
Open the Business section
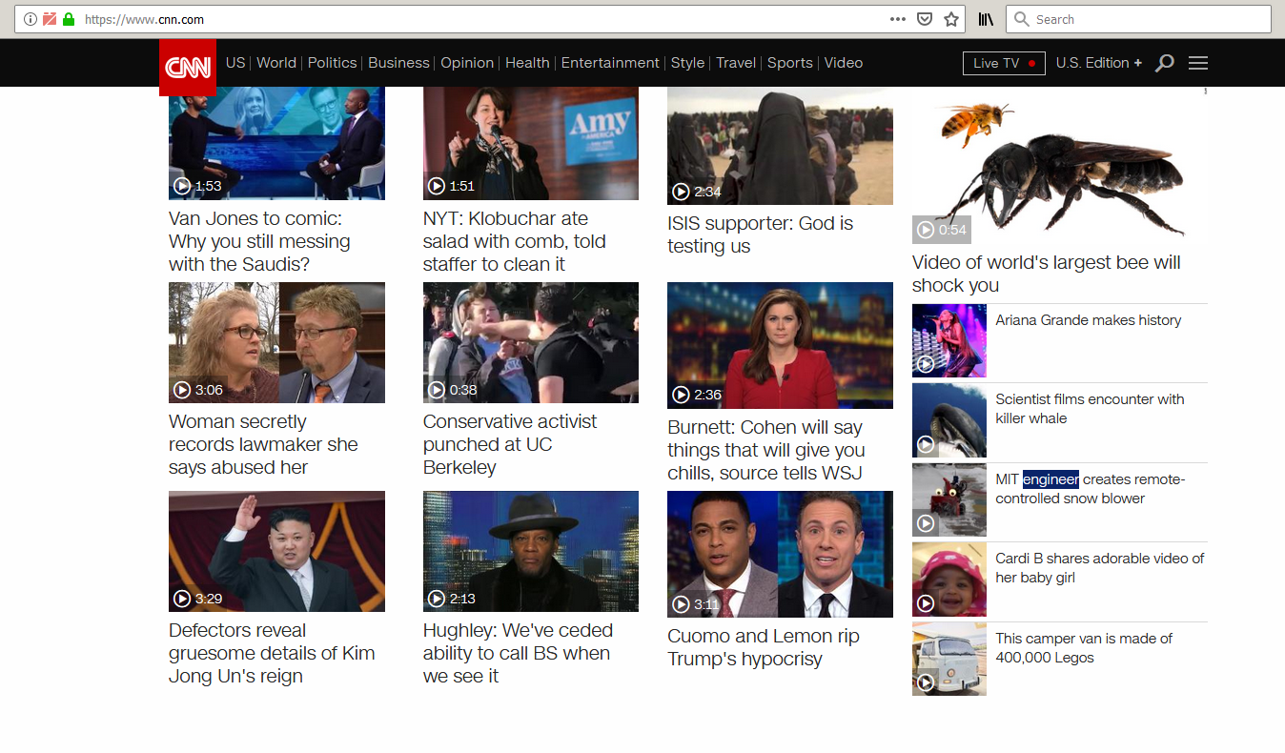coord(398,63)
